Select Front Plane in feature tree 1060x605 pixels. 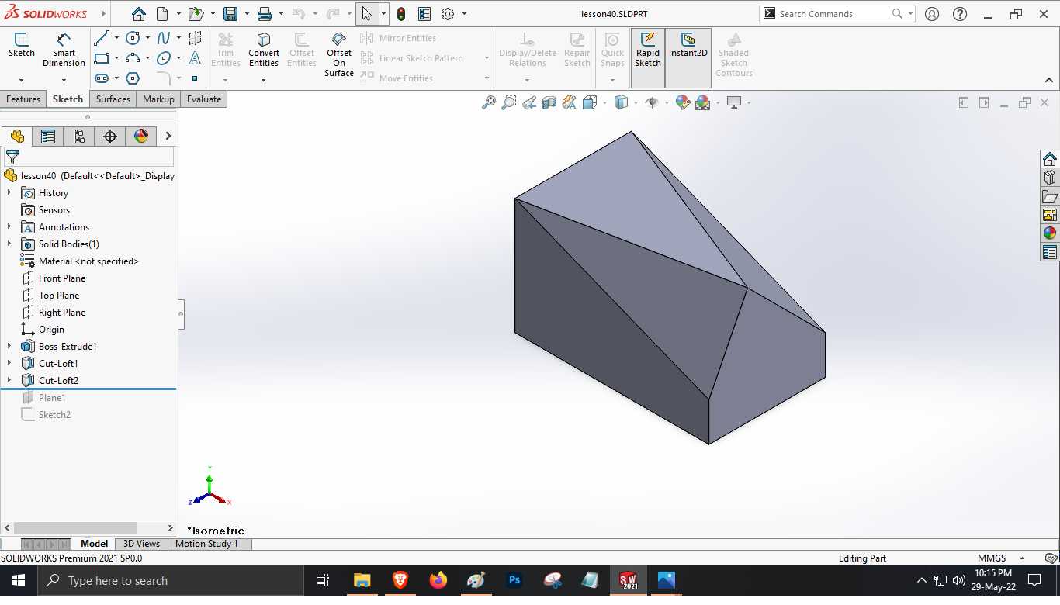coord(62,278)
